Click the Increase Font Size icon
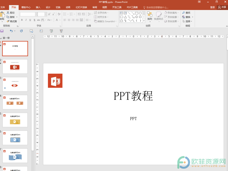228x171 pixels. [49, 14]
